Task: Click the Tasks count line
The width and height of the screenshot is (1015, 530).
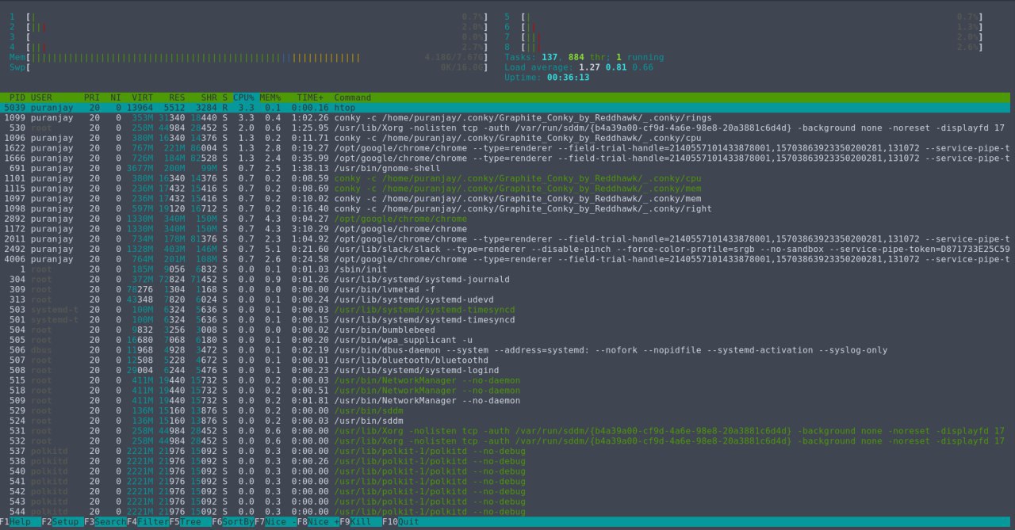Action: coord(584,58)
